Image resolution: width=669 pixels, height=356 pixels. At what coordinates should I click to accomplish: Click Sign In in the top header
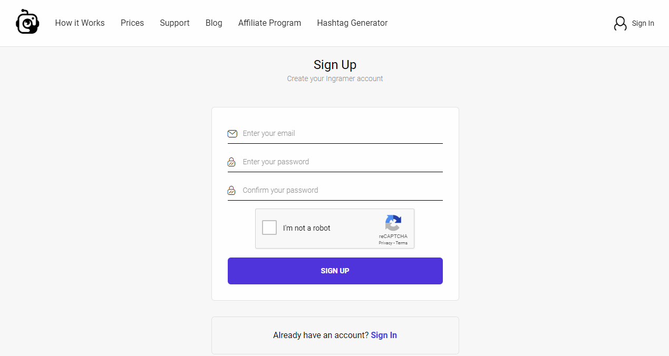point(643,23)
